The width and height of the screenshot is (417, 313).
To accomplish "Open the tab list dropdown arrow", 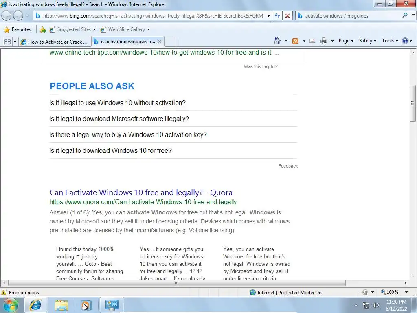I will tap(15, 42).
